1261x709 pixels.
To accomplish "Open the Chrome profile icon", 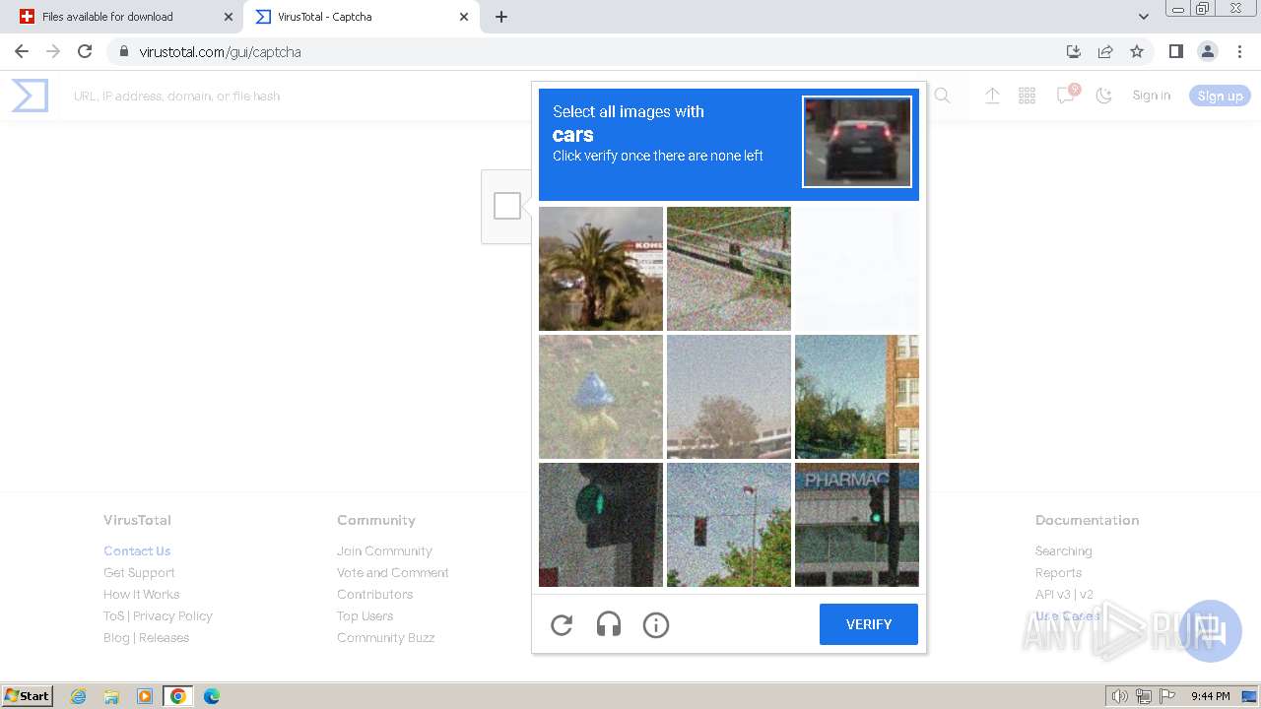I will (x=1207, y=51).
